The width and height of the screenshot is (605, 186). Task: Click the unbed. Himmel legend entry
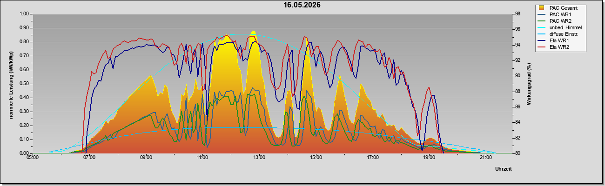560,27
